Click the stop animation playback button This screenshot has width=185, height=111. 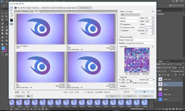point(144,92)
